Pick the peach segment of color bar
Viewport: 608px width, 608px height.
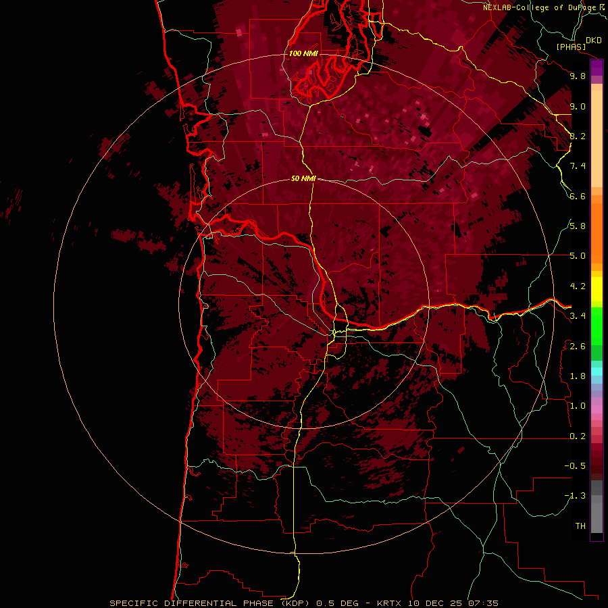click(x=597, y=138)
